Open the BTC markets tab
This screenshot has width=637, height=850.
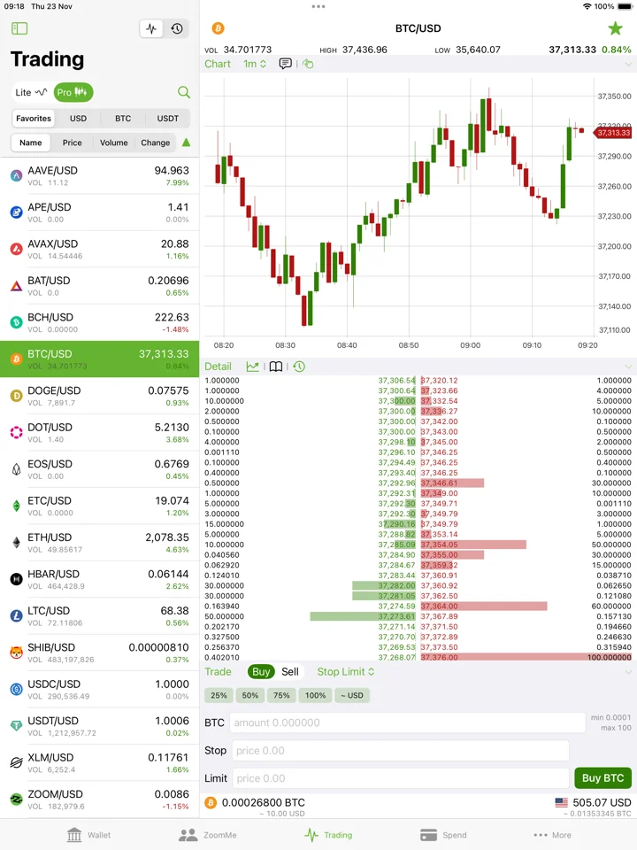[x=123, y=118]
